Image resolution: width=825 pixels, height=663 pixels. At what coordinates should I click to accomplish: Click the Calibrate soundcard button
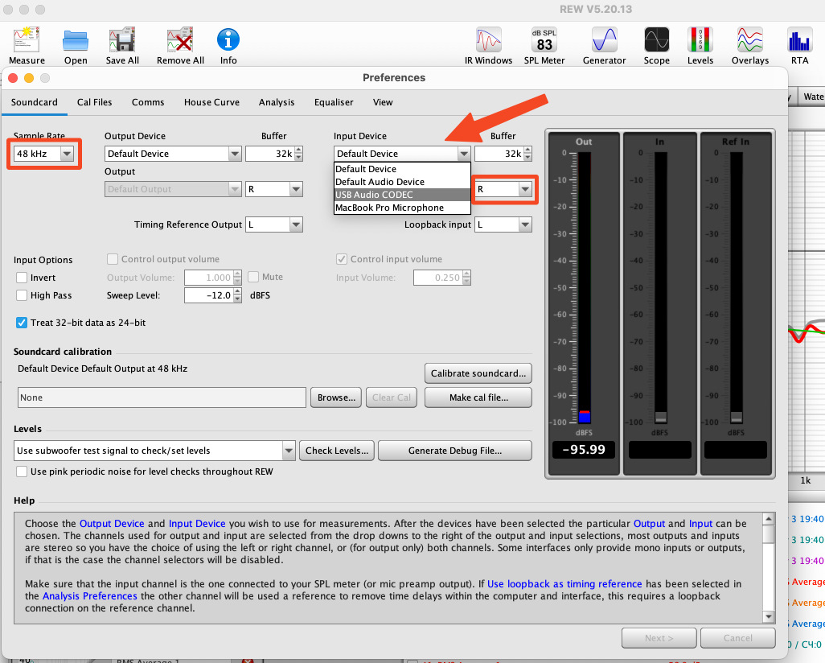coord(478,373)
